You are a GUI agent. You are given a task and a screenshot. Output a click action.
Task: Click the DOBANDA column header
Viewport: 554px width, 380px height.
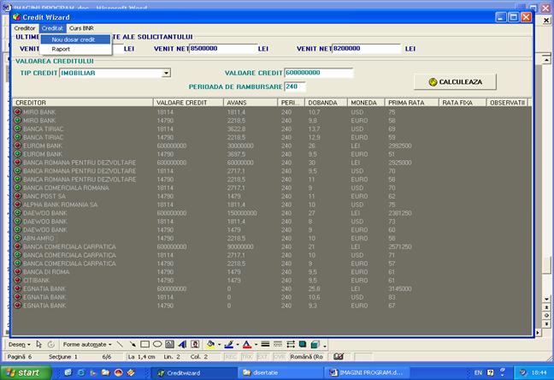[326, 103]
